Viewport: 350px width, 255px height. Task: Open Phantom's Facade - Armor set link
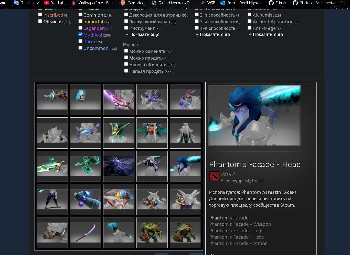coord(238,243)
